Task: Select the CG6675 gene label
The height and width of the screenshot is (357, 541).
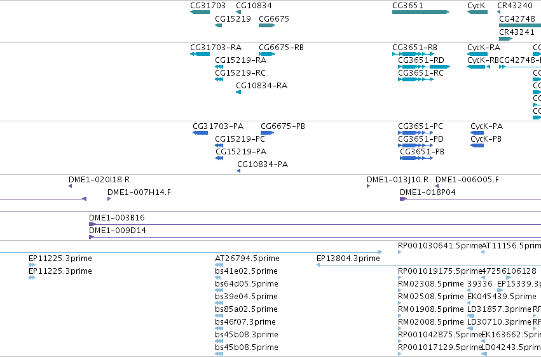Action: 274,19
